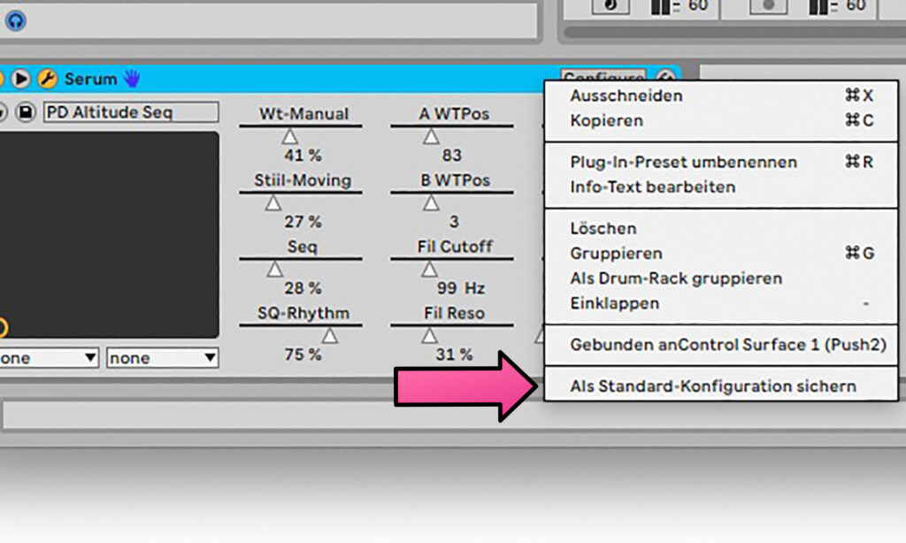Select Plug-In-Preset umbenennen menu entry
The image size is (906, 543).
(x=721, y=163)
